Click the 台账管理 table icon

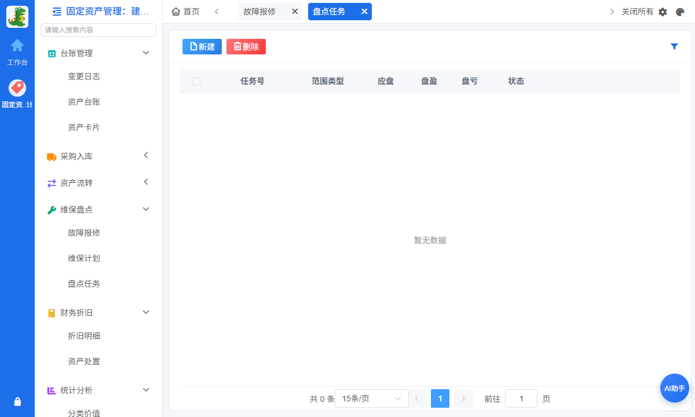(52, 53)
